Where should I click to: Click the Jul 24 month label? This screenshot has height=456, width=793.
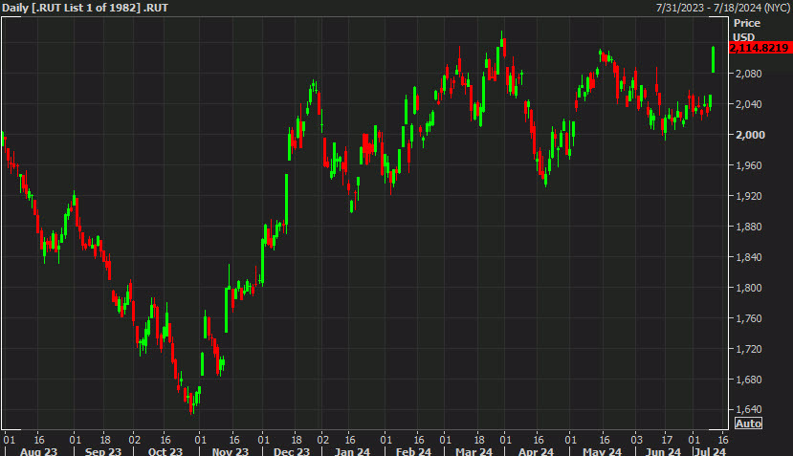710,451
